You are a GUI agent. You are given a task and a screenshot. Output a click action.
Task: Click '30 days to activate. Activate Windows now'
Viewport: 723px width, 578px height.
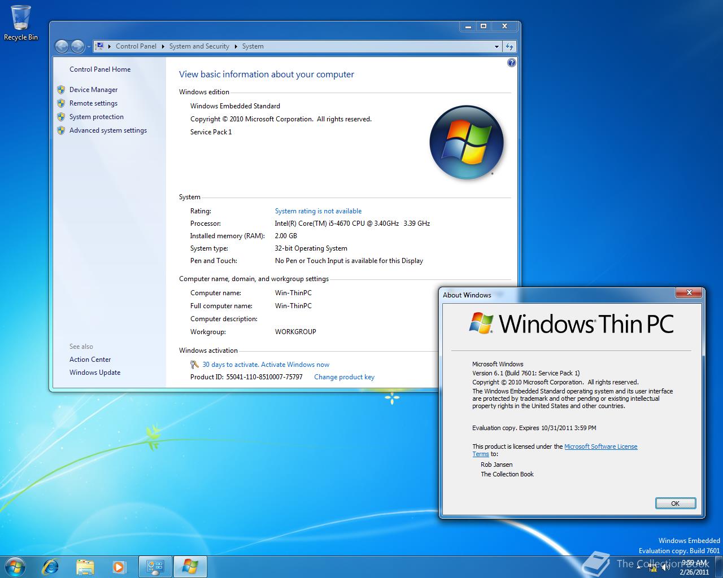tap(265, 365)
